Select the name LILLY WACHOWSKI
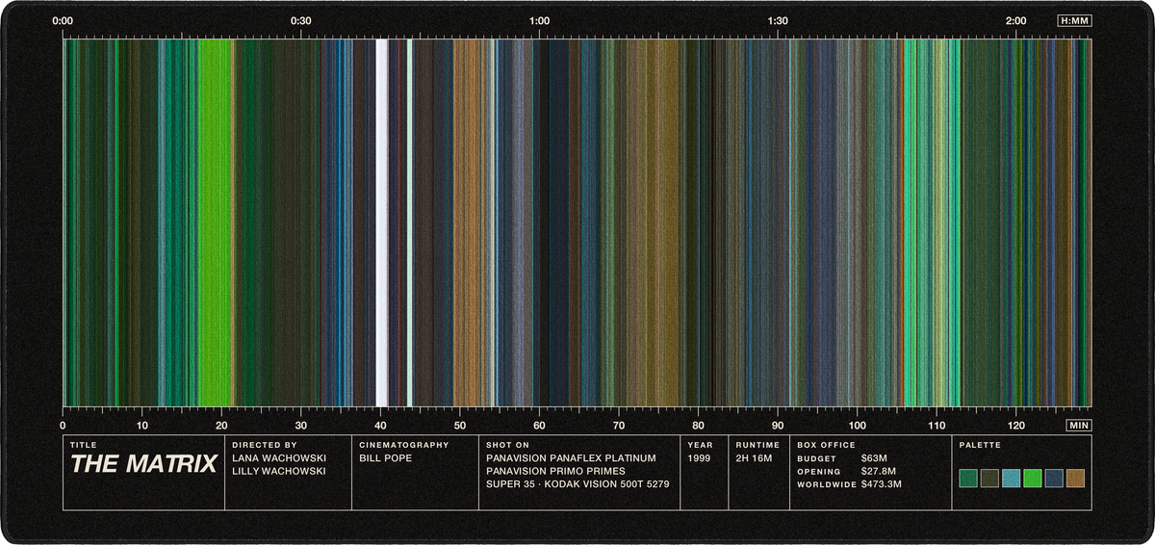Image resolution: width=1155 pixels, height=545 pixels. click(280, 471)
